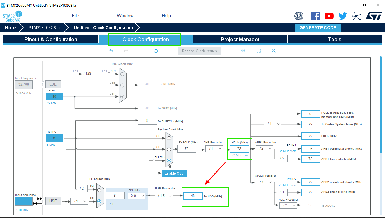Open the AHB Prescaler dropdown
Screen dimensions: 385x218
click(214, 149)
